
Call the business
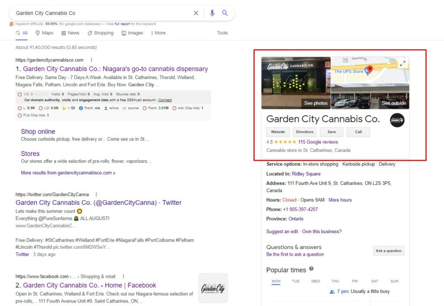[358, 132]
